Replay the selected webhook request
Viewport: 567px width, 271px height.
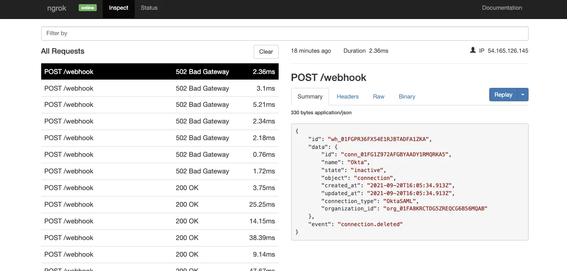click(x=503, y=95)
